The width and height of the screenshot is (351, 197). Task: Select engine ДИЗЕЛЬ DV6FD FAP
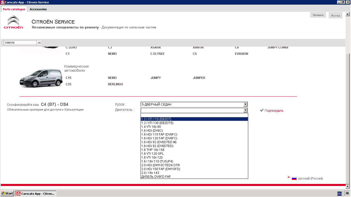tap(194, 177)
